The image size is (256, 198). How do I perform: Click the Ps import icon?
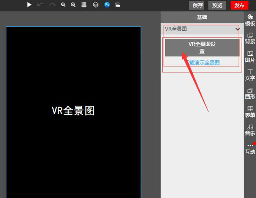point(107,5)
